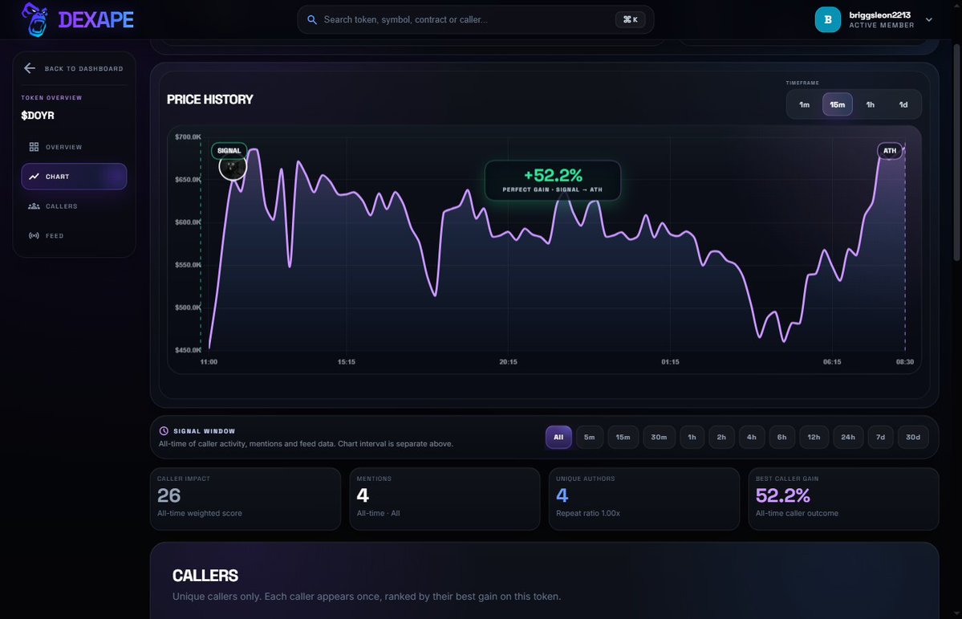Select the 15m signal window
Viewport: 962px width, 619px height.
point(623,438)
